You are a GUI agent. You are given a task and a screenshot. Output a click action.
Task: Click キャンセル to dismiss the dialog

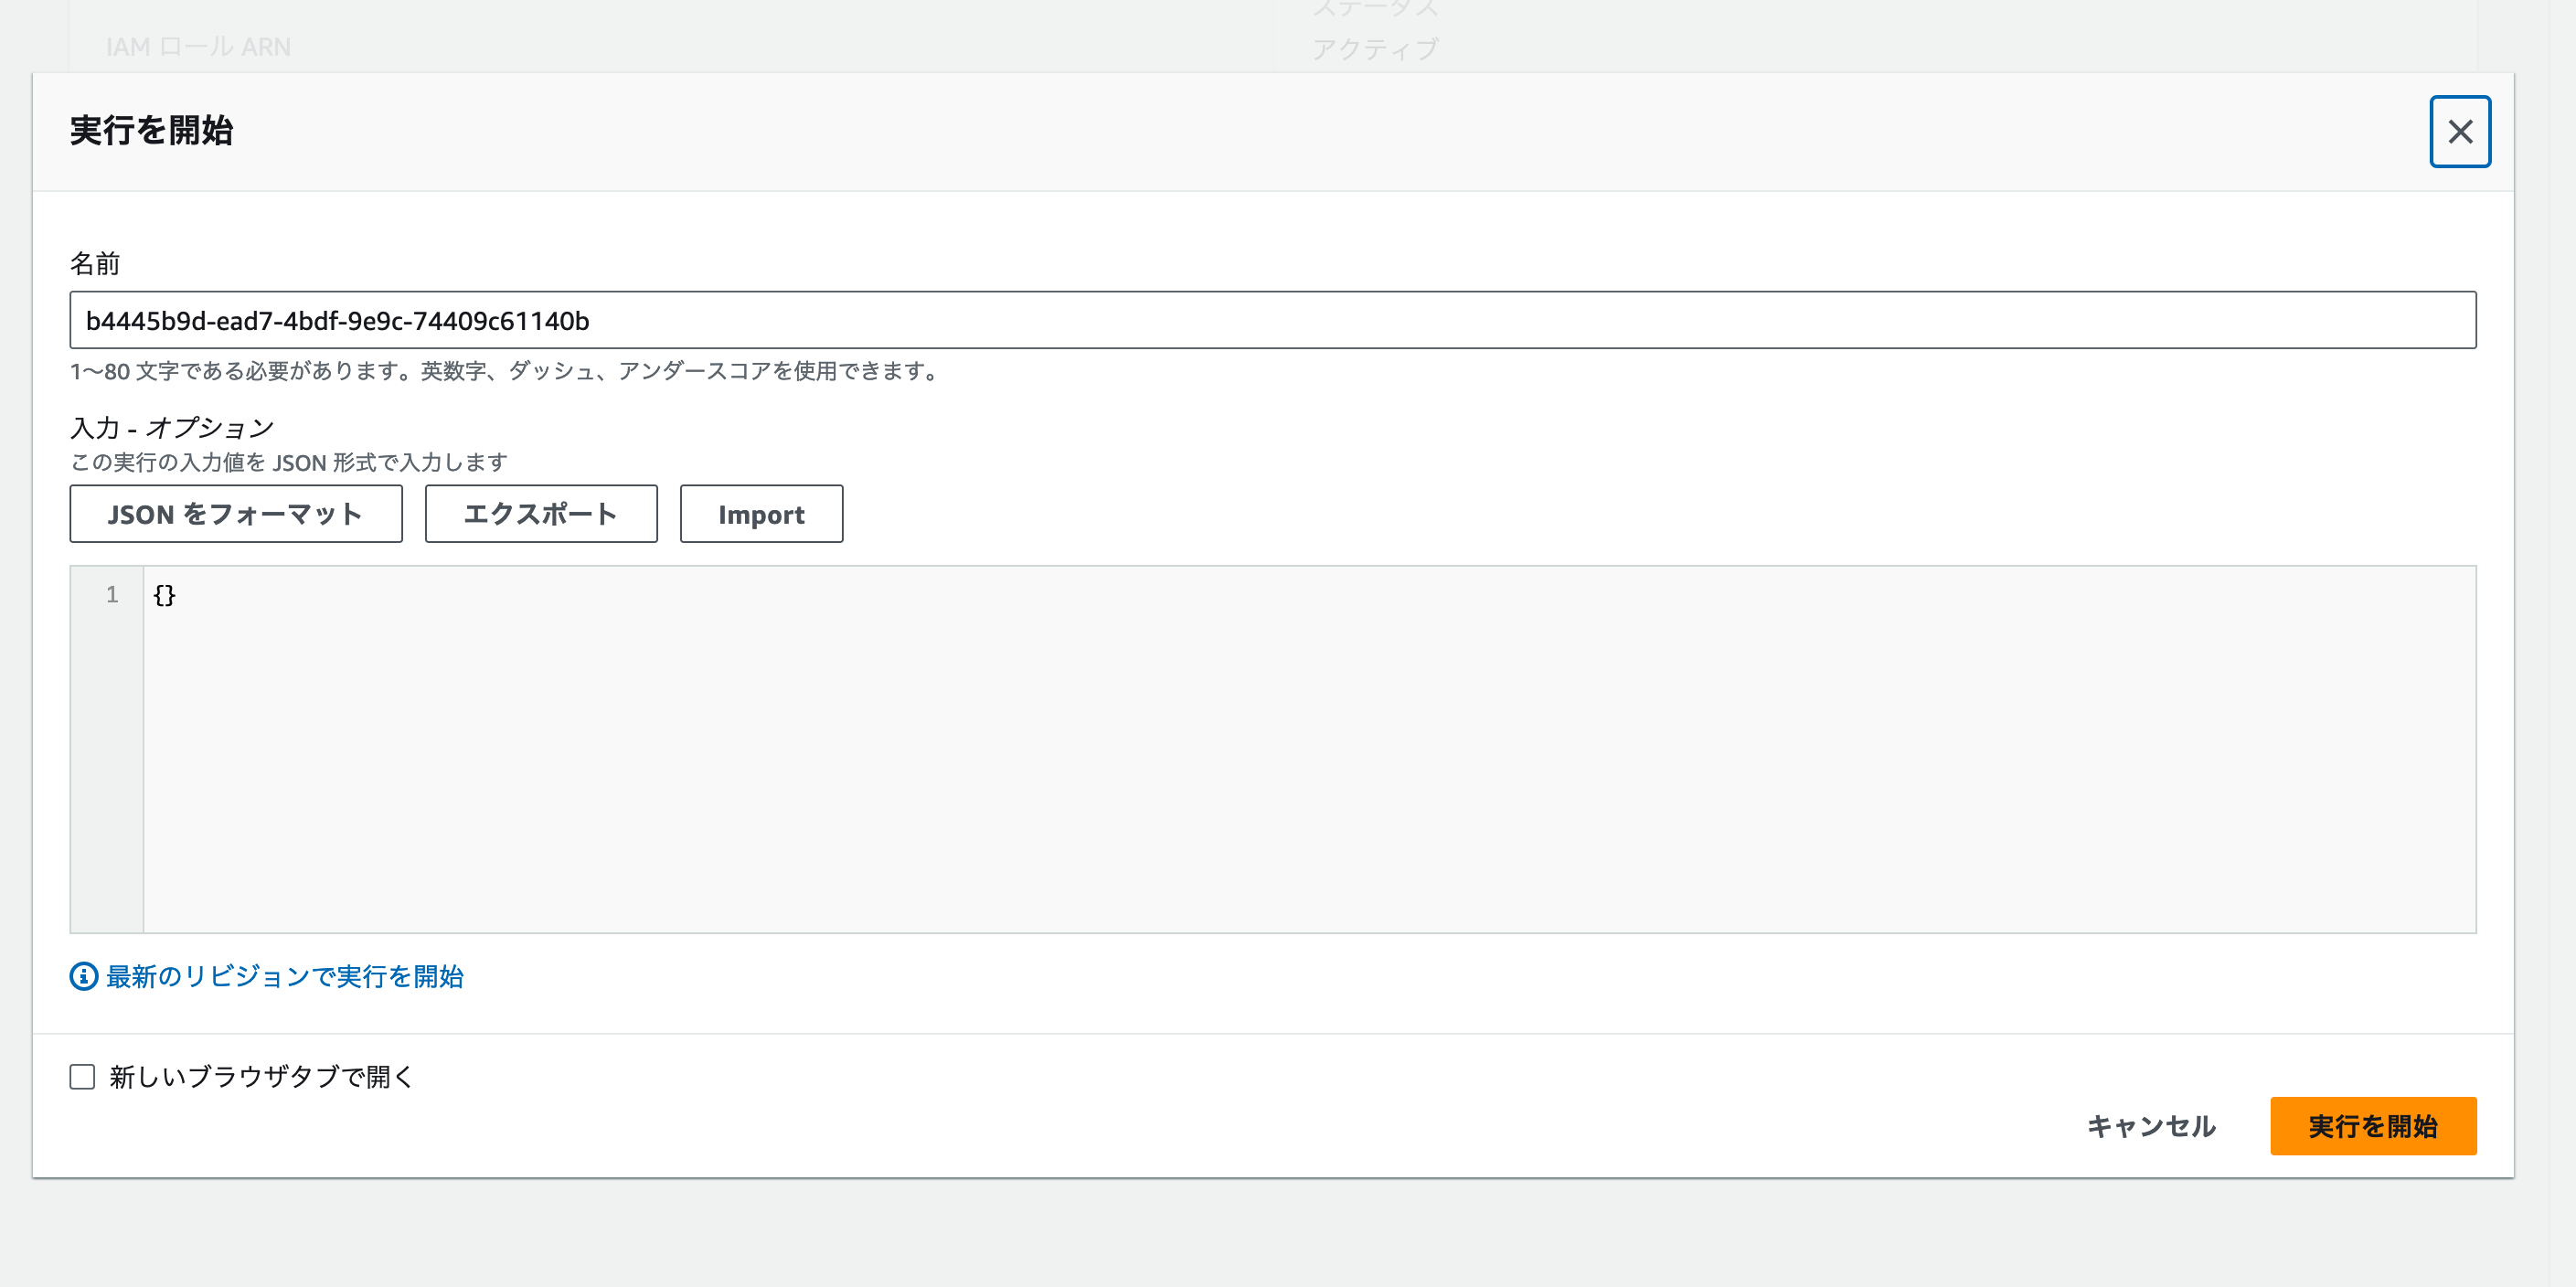[x=2151, y=1126]
